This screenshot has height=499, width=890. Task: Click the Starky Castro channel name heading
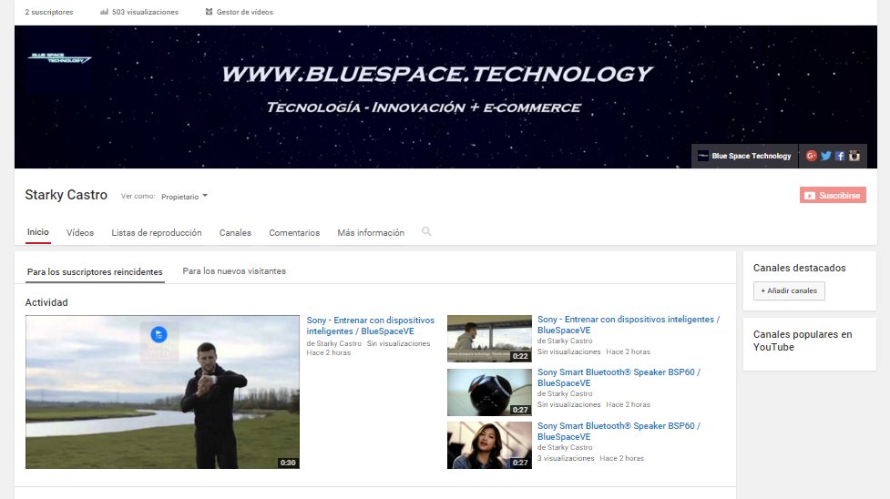click(x=66, y=195)
